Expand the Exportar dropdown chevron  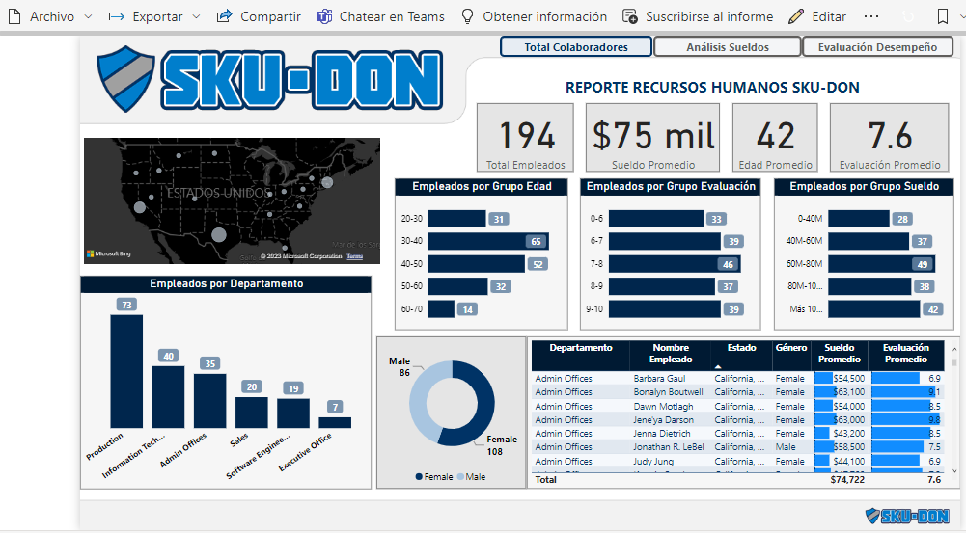click(x=196, y=16)
